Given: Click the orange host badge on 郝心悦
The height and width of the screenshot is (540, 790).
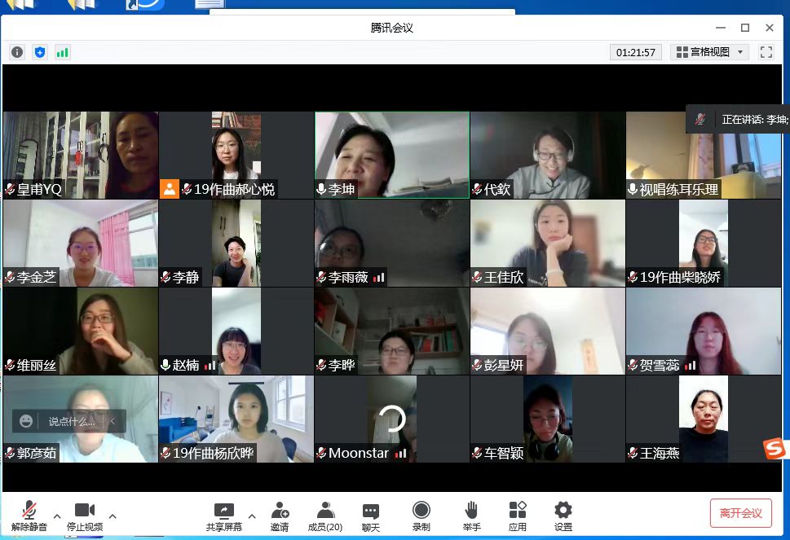Looking at the screenshot, I should 170,189.
